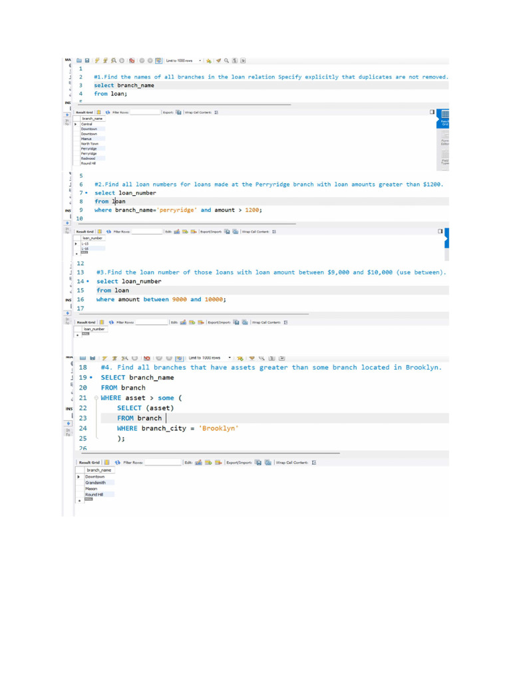Collapse the WHERE subquery fold on line 21
Screen dimensions: 511x682
pyautogui.click(x=96, y=398)
